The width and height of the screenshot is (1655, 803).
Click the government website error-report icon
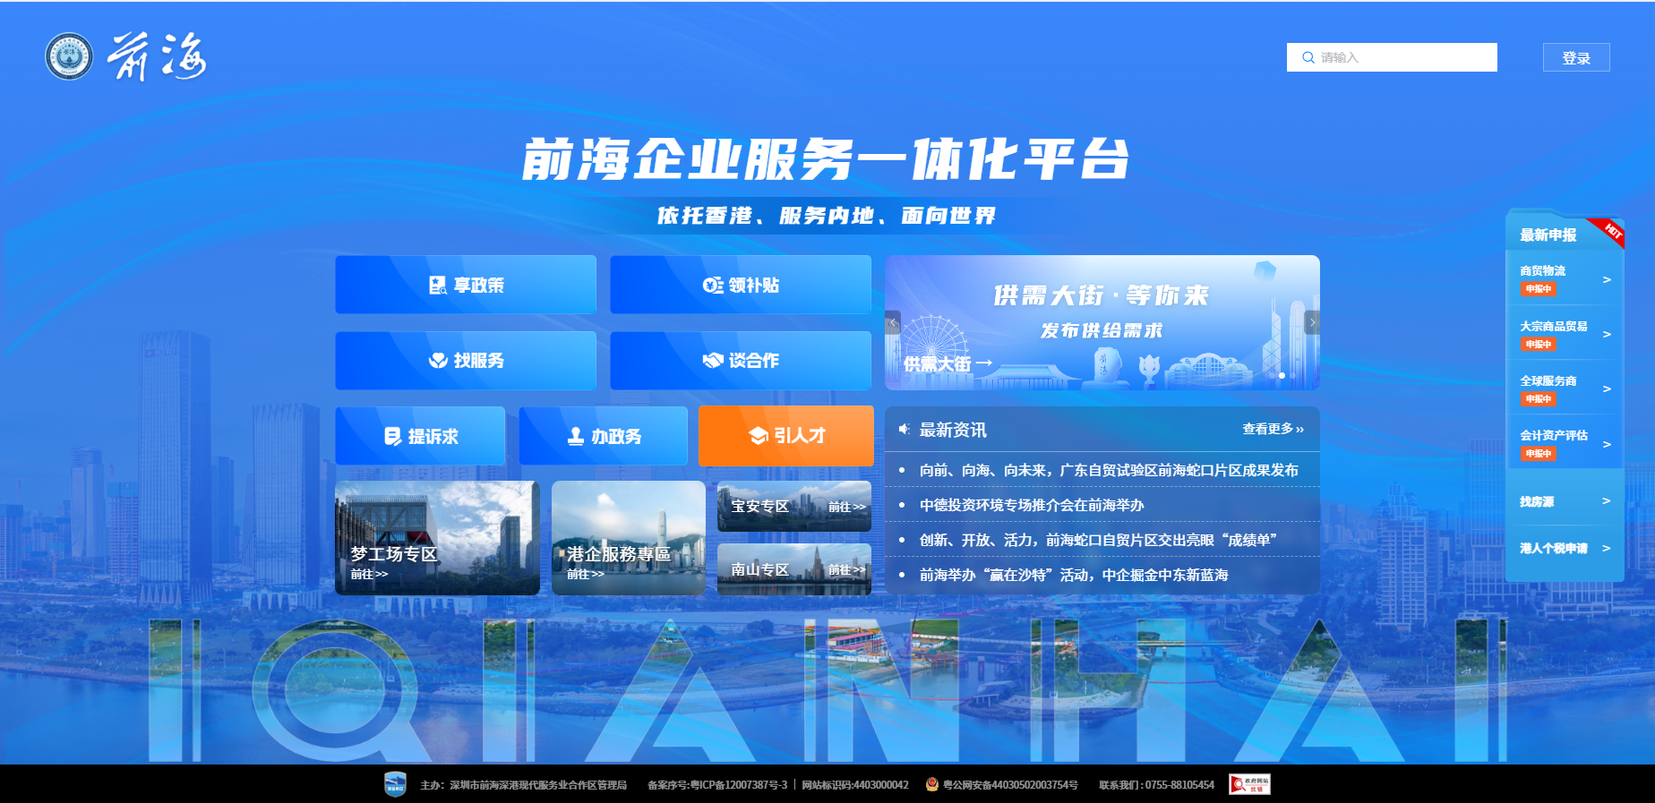click(1249, 784)
